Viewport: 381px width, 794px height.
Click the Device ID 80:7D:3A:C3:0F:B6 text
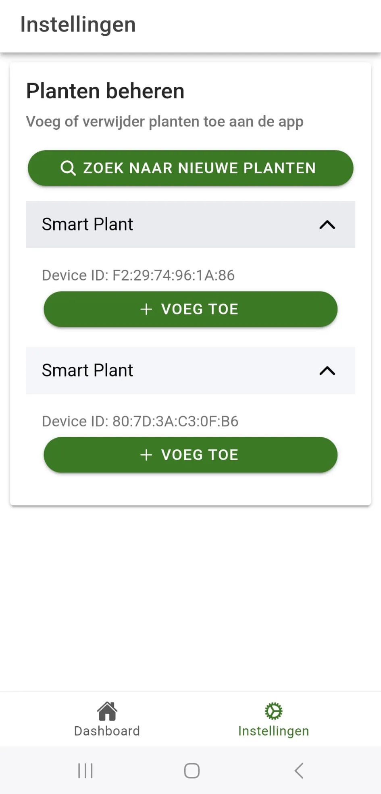click(140, 421)
